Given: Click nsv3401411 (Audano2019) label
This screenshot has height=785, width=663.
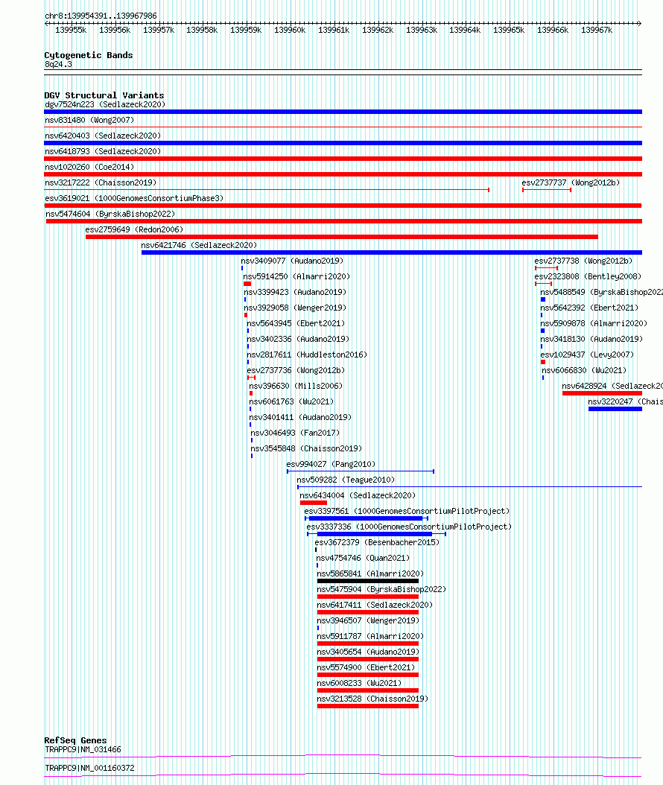Looking at the screenshot, I should pos(300,418).
